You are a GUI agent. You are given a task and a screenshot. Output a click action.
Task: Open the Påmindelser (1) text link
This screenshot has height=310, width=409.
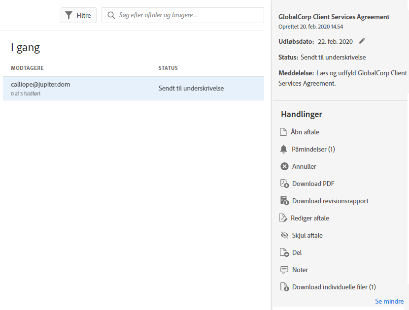point(313,149)
